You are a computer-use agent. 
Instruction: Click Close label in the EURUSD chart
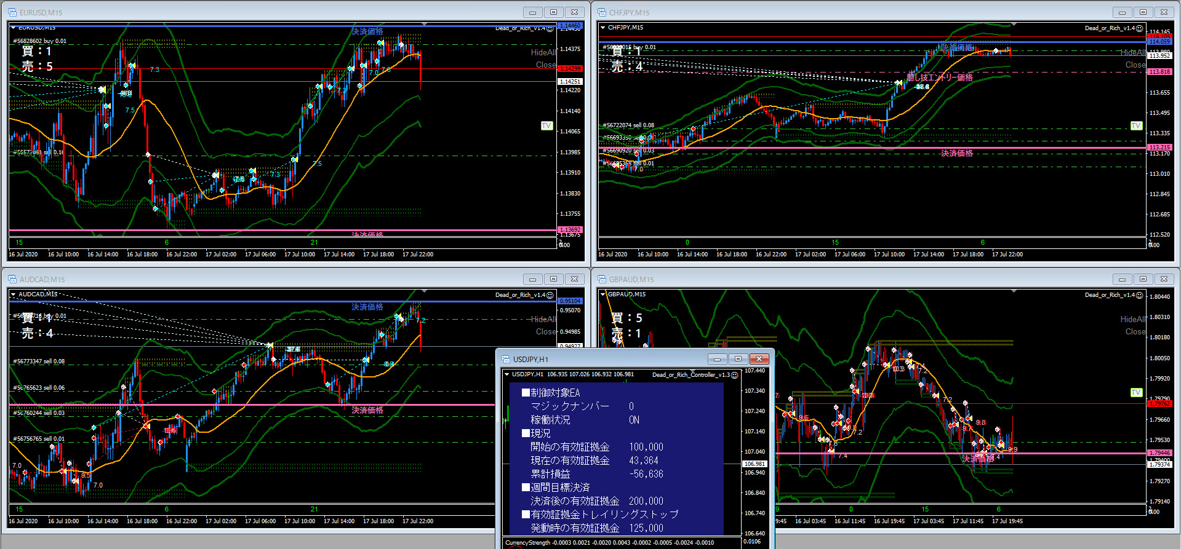tap(546, 65)
